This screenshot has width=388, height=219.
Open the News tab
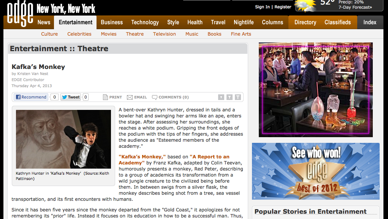pos(44,22)
